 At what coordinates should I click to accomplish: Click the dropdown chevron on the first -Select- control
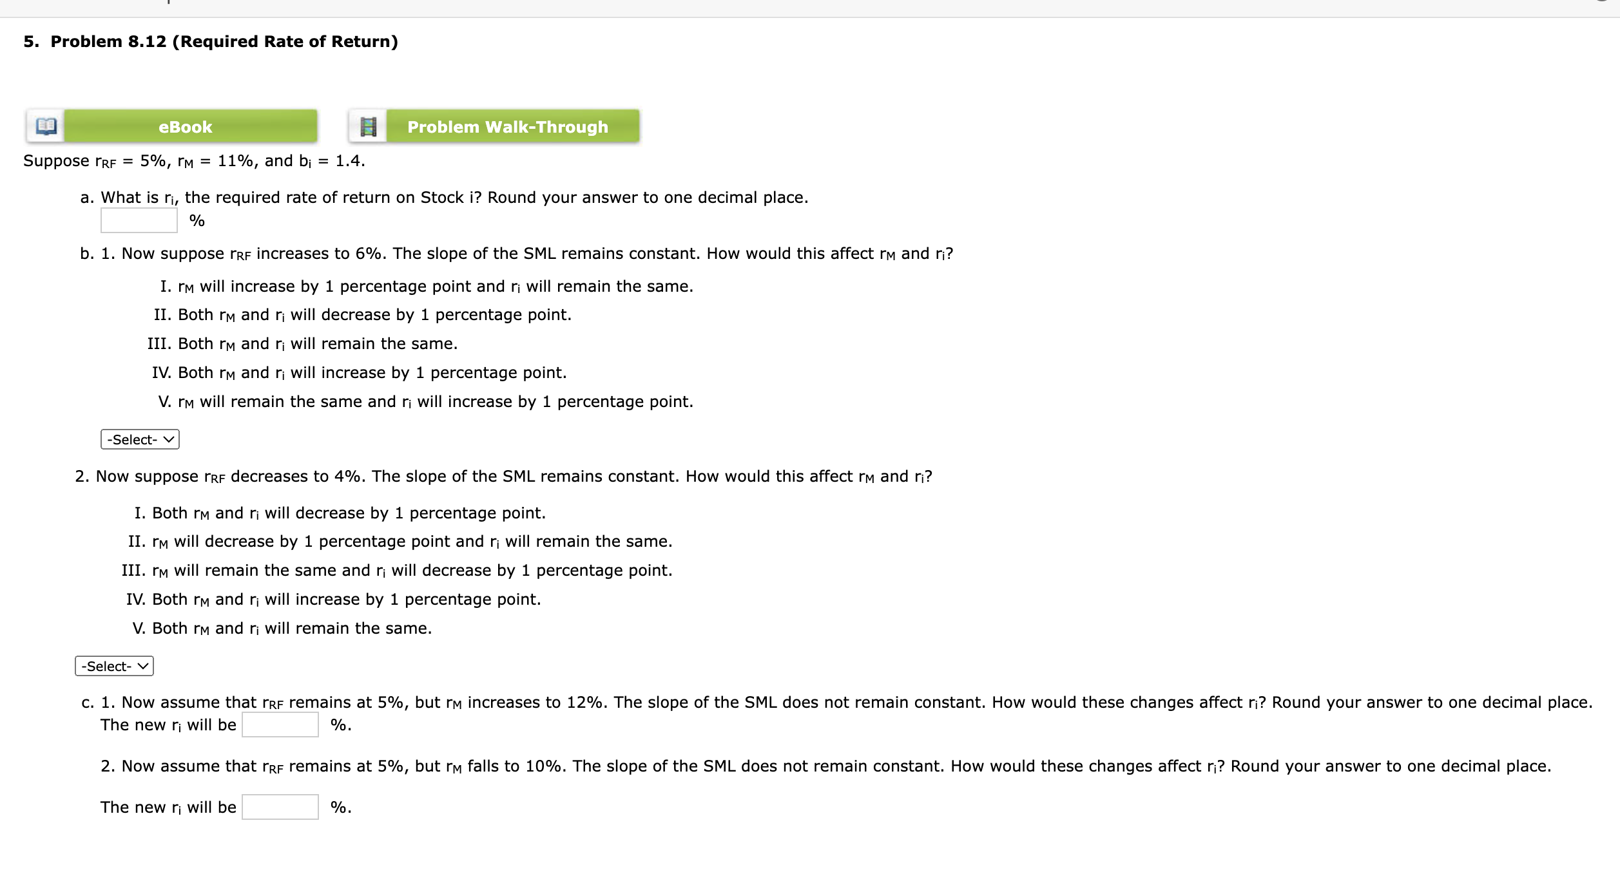168,439
